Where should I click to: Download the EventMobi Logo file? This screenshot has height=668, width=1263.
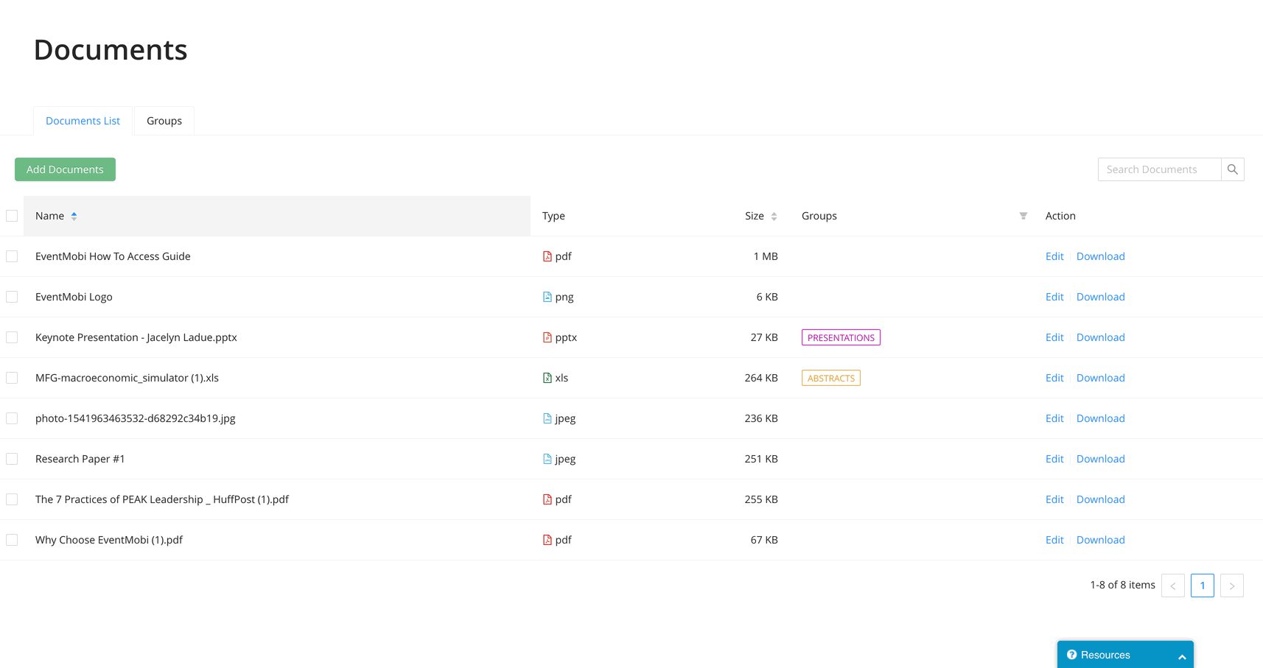(1101, 297)
